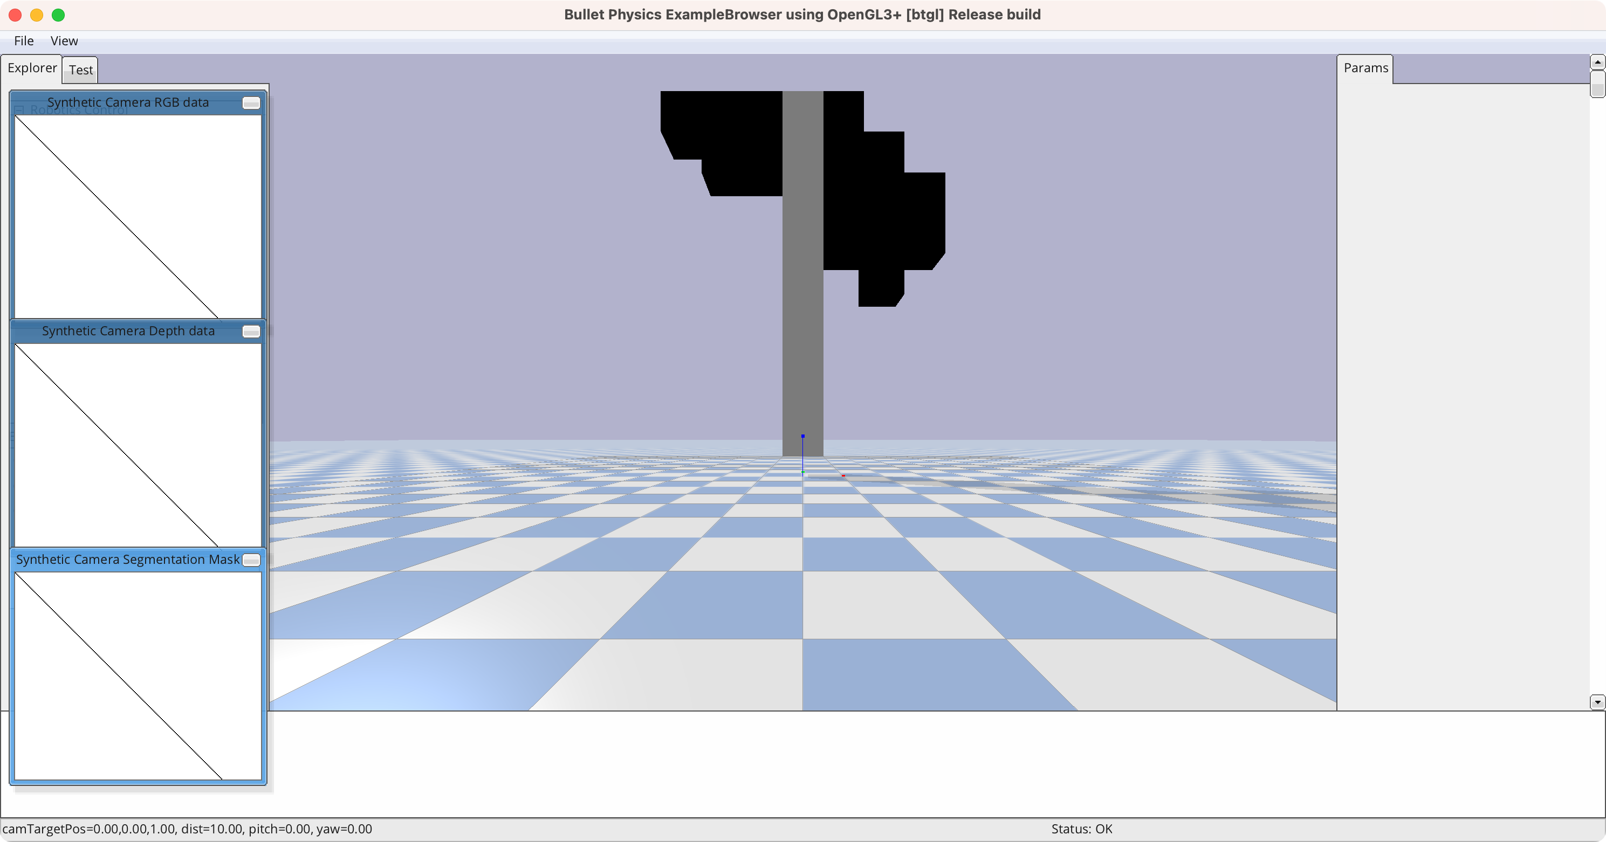Click the scrollbar up arrow button
This screenshot has width=1606, height=842.
pyautogui.click(x=1597, y=63)
